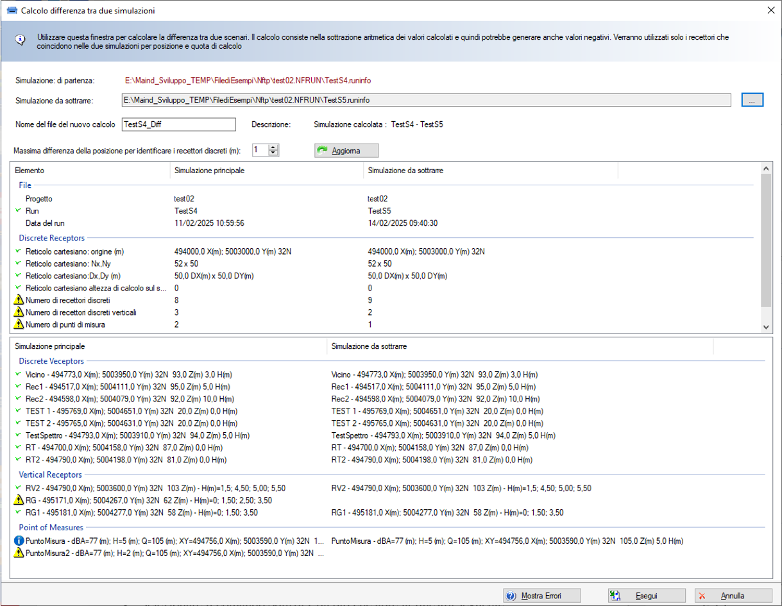Click the starting simulation path TestS4.runinfo
The width and height of the screenshot is (782, 606).
[x=248, y=80]
